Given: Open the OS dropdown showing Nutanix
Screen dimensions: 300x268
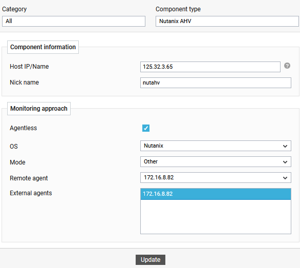Looking at the screenshot, I should tap(216, 146).
